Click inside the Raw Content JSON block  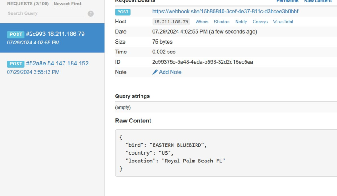225,153
